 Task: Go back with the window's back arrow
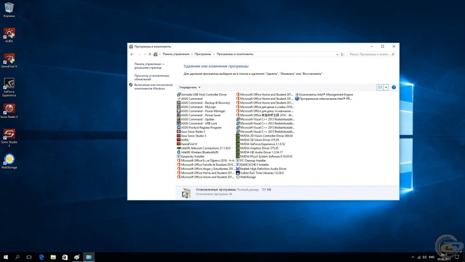pyautogui.click(x=132, y=55)
